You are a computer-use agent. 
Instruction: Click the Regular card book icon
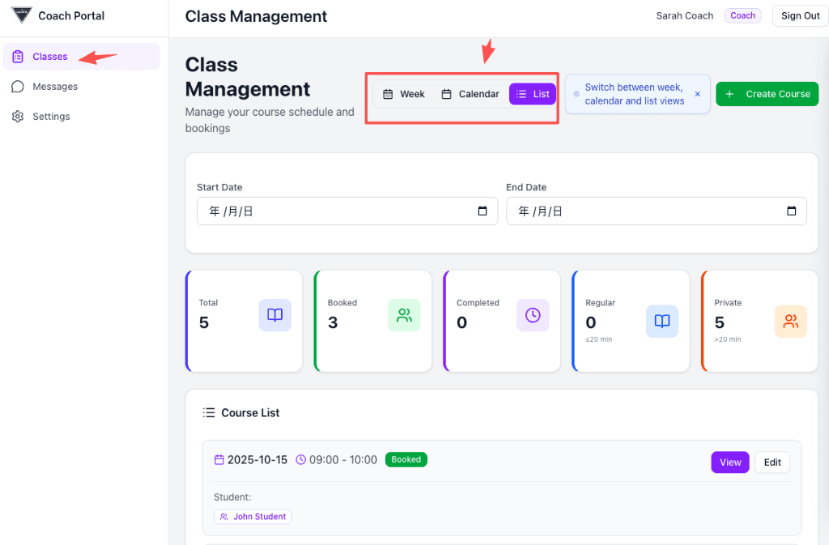661,321
